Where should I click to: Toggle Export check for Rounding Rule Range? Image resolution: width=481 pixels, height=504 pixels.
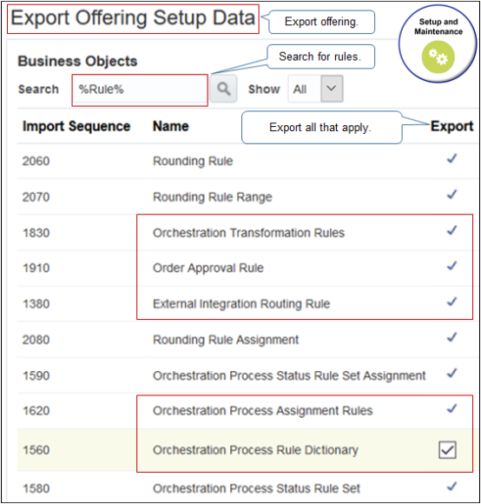pyautogui.click(x=451, y=195)
